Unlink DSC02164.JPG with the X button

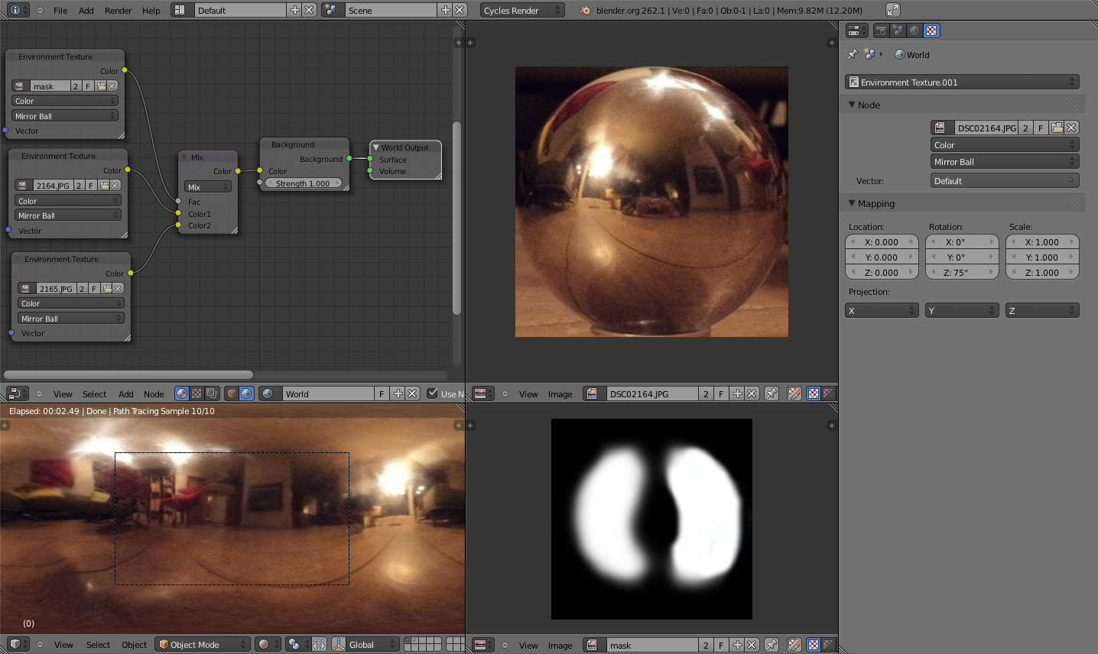pyautogui.click(x=1072, y=128)
